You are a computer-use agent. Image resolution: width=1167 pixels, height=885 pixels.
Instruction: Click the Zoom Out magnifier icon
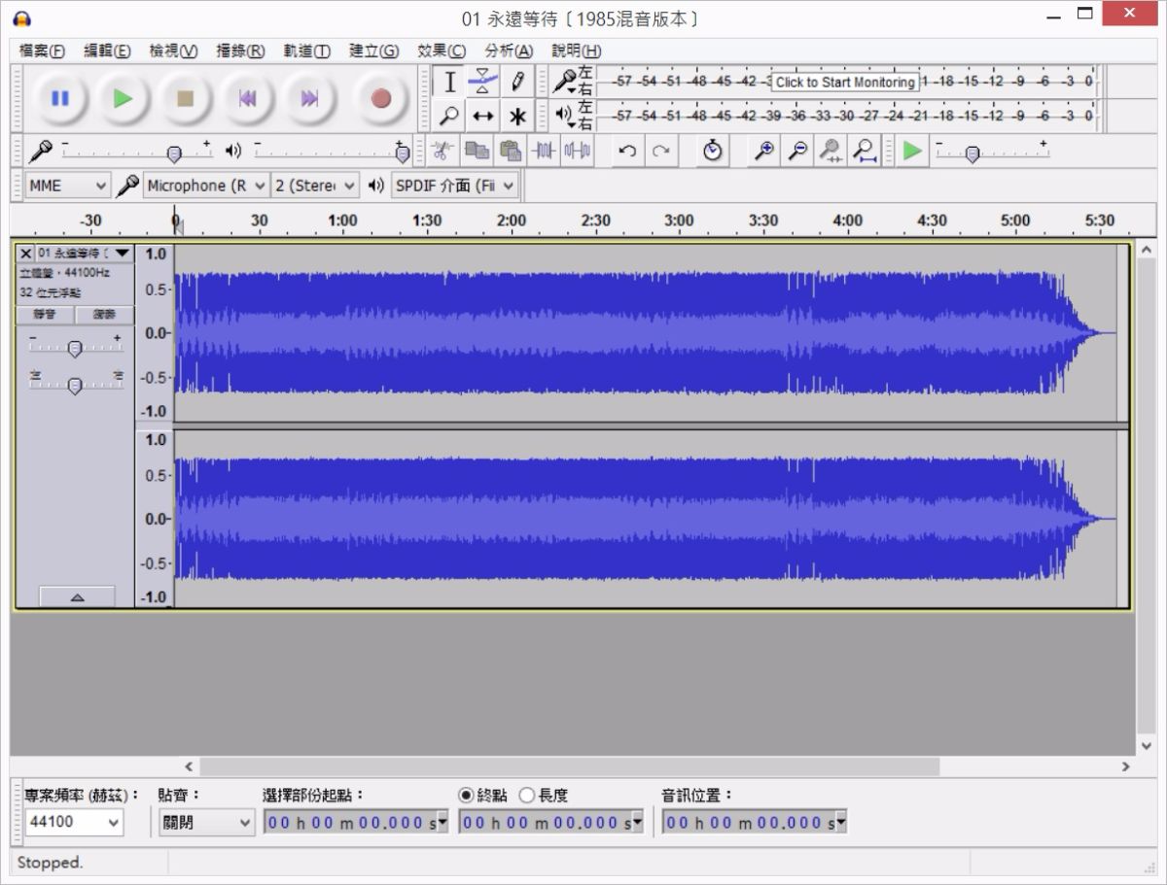coord(797,151)
